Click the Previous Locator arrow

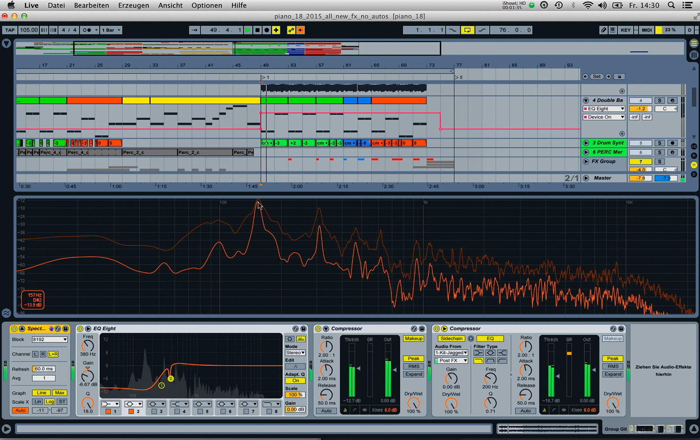click(585, 76)
